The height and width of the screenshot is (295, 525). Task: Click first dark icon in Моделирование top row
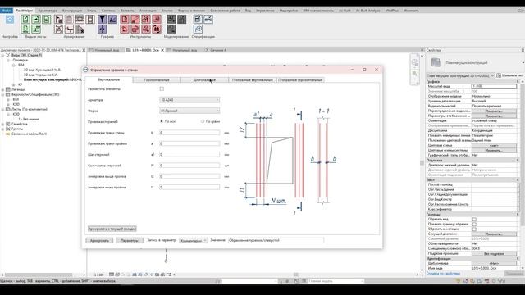coord(171,20)
